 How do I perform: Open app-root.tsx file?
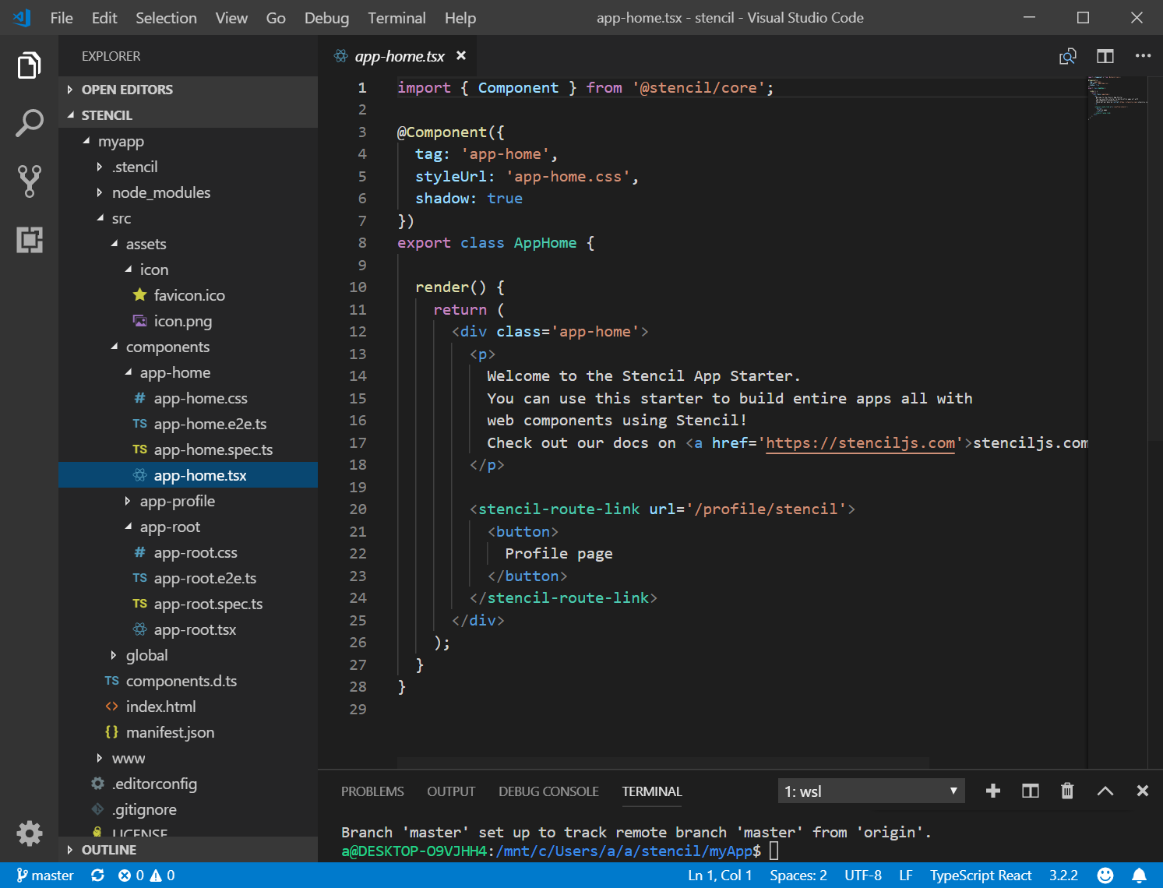tap(188, 629)
